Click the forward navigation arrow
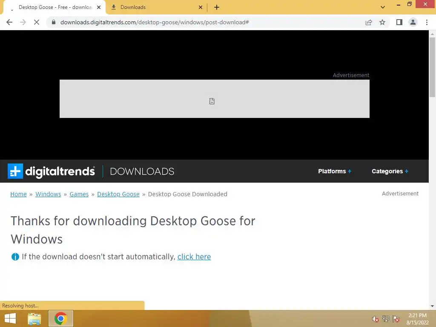Viewport: 436px width, 327px height. click(x=23, y=22)
